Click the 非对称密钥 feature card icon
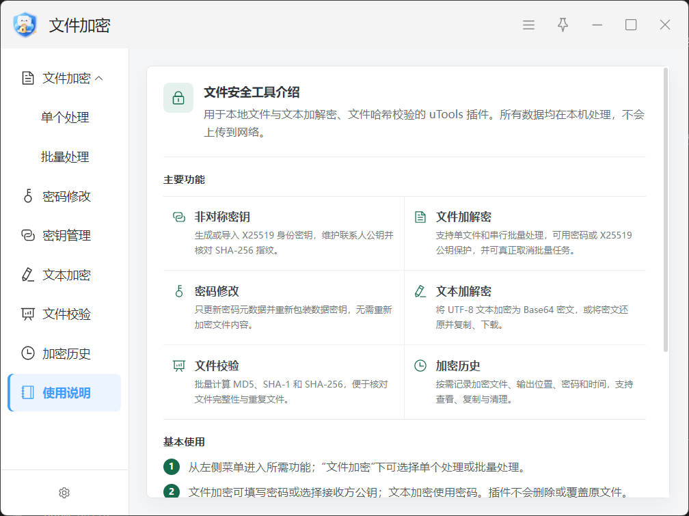 coord(179,217)
